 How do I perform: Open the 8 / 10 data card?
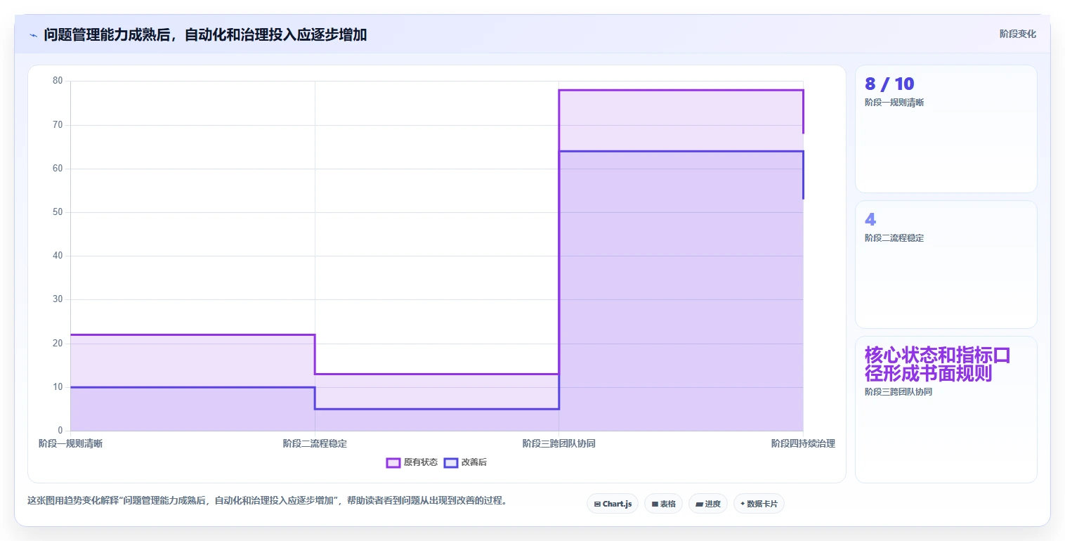(946, 129)
